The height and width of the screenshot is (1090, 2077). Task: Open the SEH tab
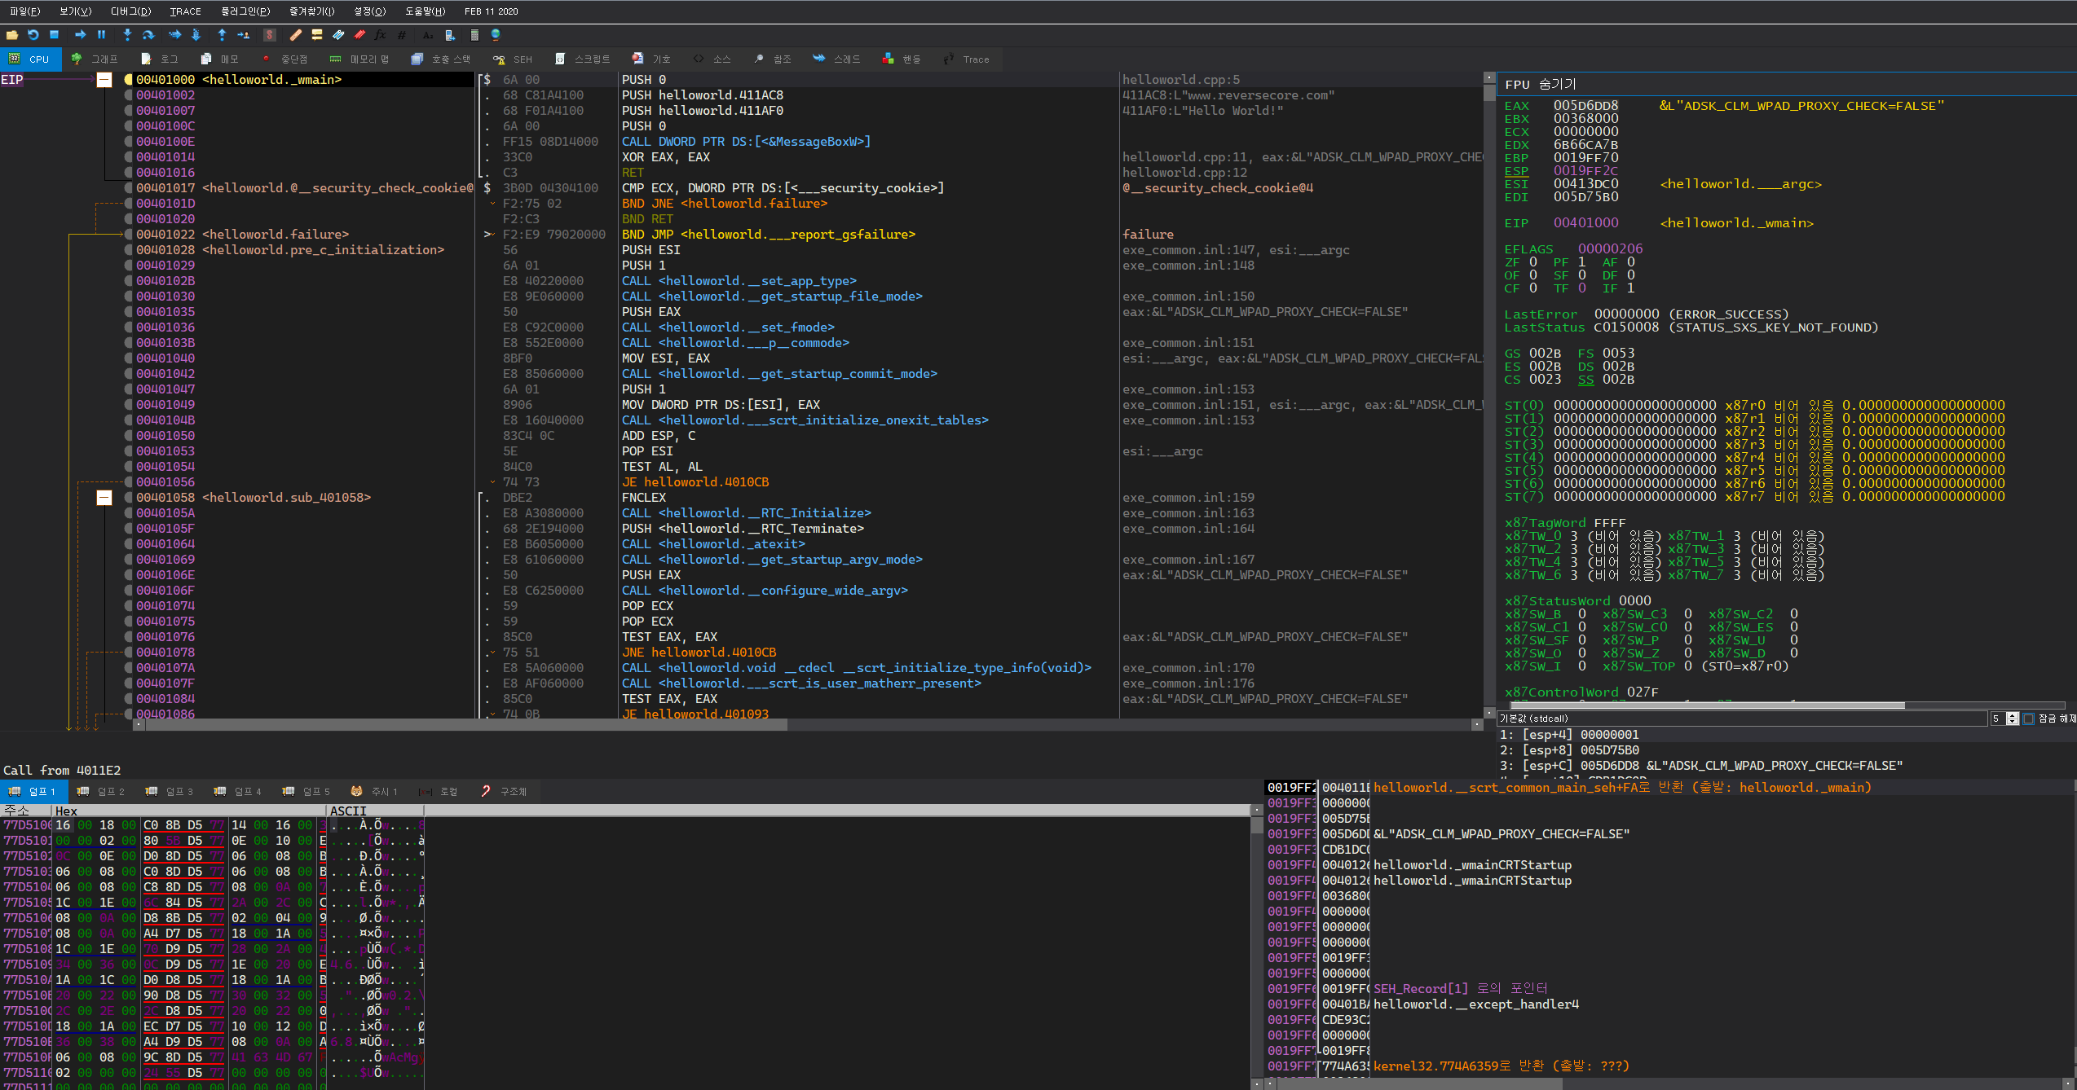[513, 59]
